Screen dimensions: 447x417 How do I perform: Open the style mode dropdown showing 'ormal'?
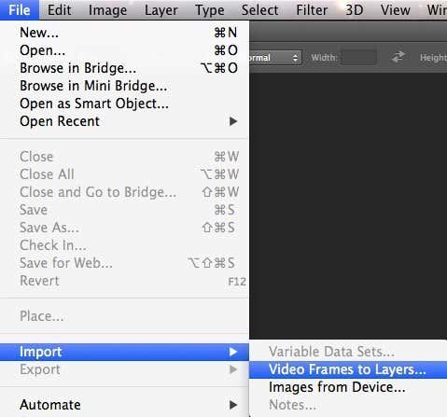pyautogui.click(x=275, y=58)
